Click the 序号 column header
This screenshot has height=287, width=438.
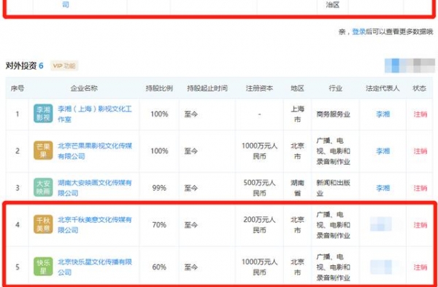pos(18,88)
